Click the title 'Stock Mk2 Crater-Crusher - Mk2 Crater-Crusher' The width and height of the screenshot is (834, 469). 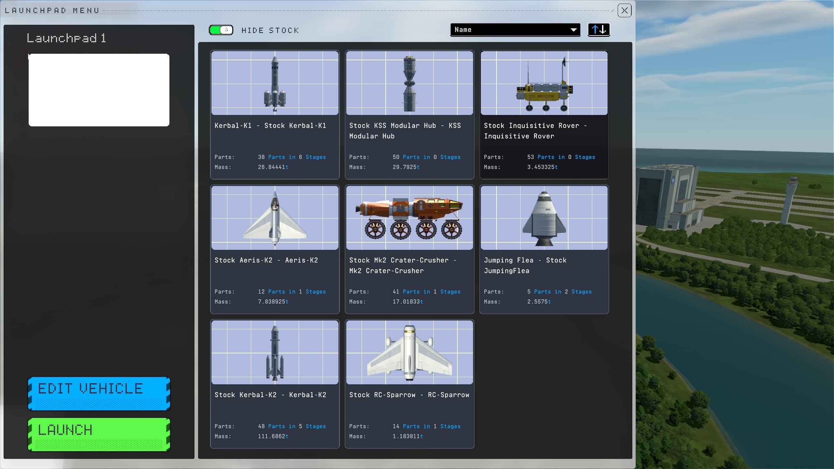tap(403, 265)
